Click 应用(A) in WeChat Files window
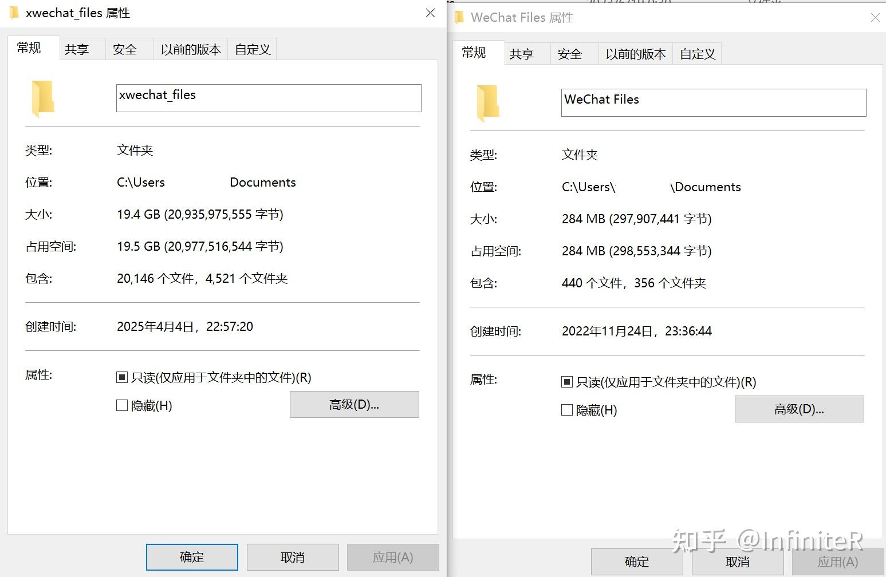The image size is (886, 577). pos(838,562)
